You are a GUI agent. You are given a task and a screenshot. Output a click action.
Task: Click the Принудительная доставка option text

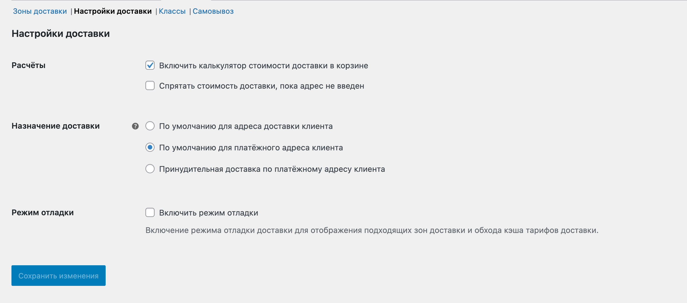[x=272, y=169]
